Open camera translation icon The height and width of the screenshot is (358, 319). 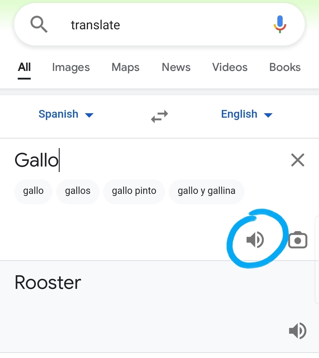pyautogui.click(x=298, y=240)
